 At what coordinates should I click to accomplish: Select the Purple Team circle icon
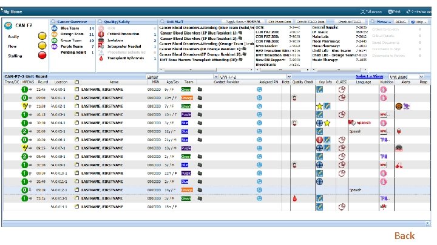point(55,47)
